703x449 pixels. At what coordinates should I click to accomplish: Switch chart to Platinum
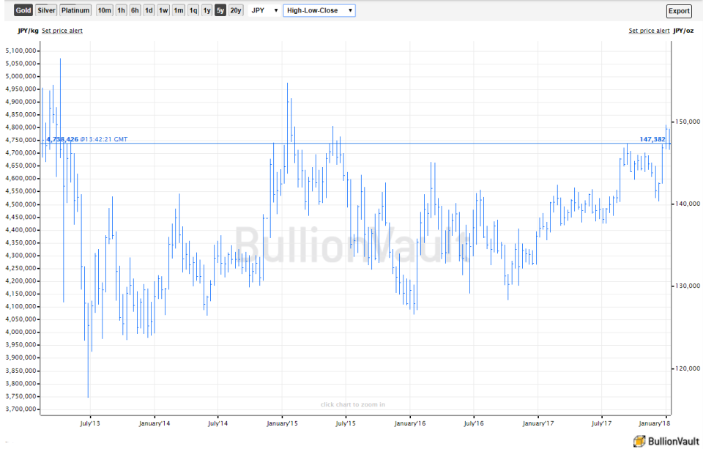pos(75,10)
